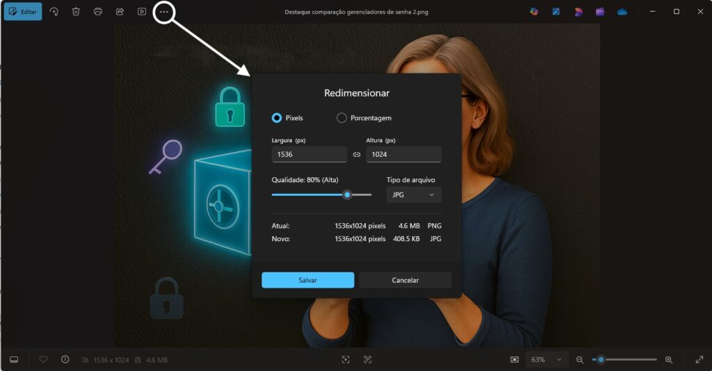Adjust the Qualidade quality slider handle

348,195
